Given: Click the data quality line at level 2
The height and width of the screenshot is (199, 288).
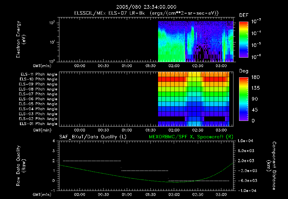Looking at the screenshot, I should [92, 161].
